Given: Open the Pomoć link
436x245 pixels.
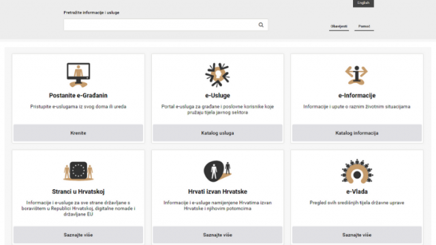Looking at the screenshot, I should pos(364,27).
